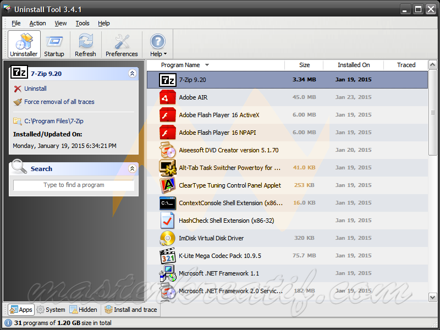This screenshot has width=440, height=330.
Task: Open the File menu
Action: point(16,23)
